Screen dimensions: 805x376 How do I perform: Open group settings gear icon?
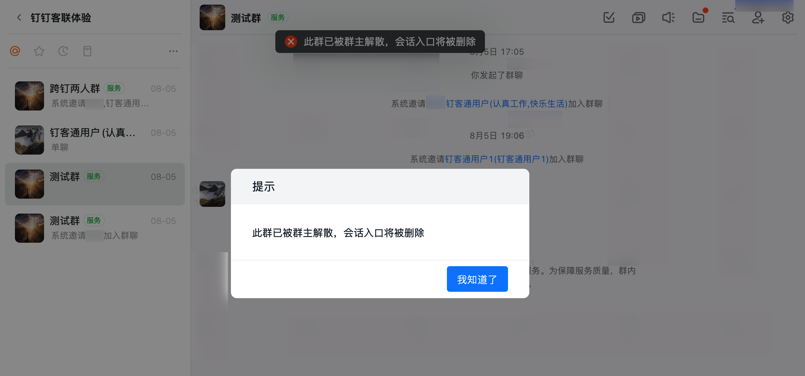pos(788,17)
